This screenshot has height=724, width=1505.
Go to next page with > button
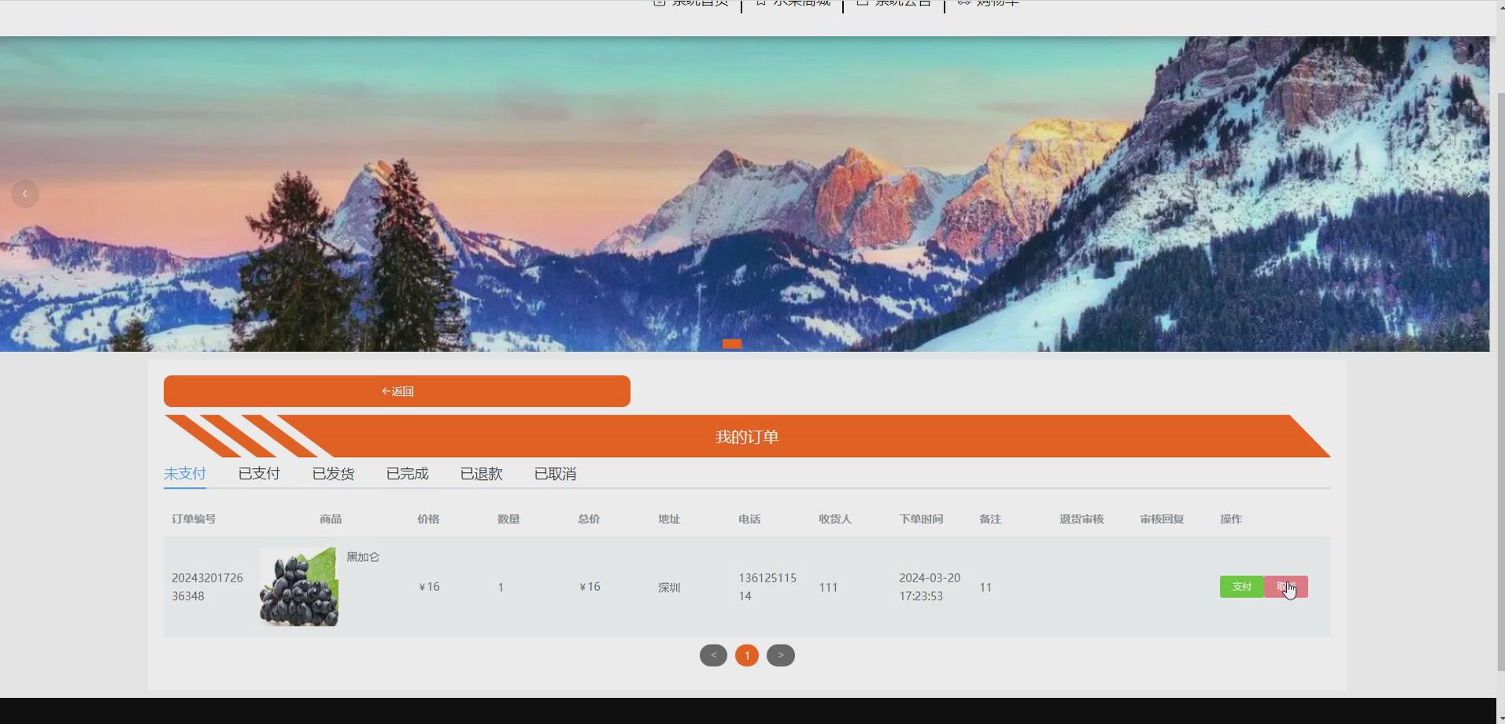(x=781, y=656)
